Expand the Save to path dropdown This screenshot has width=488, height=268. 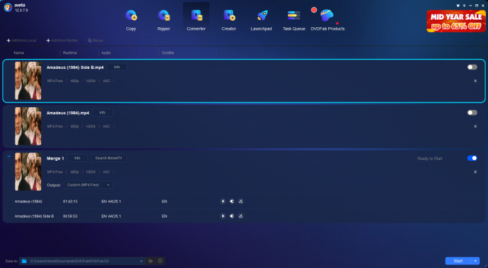142,261
